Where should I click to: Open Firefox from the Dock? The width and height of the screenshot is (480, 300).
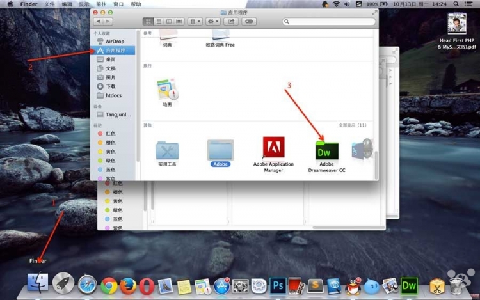(127, 285)
